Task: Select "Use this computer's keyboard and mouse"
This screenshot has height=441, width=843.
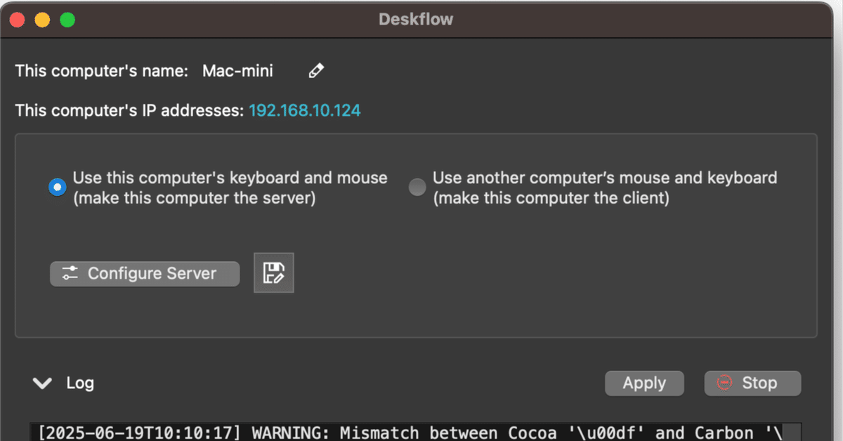Action: point(57,187)
